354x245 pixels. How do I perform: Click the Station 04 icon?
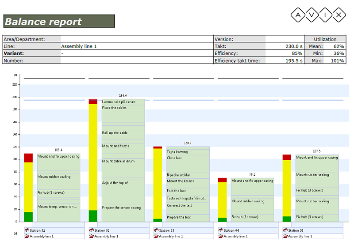(220, 230)
